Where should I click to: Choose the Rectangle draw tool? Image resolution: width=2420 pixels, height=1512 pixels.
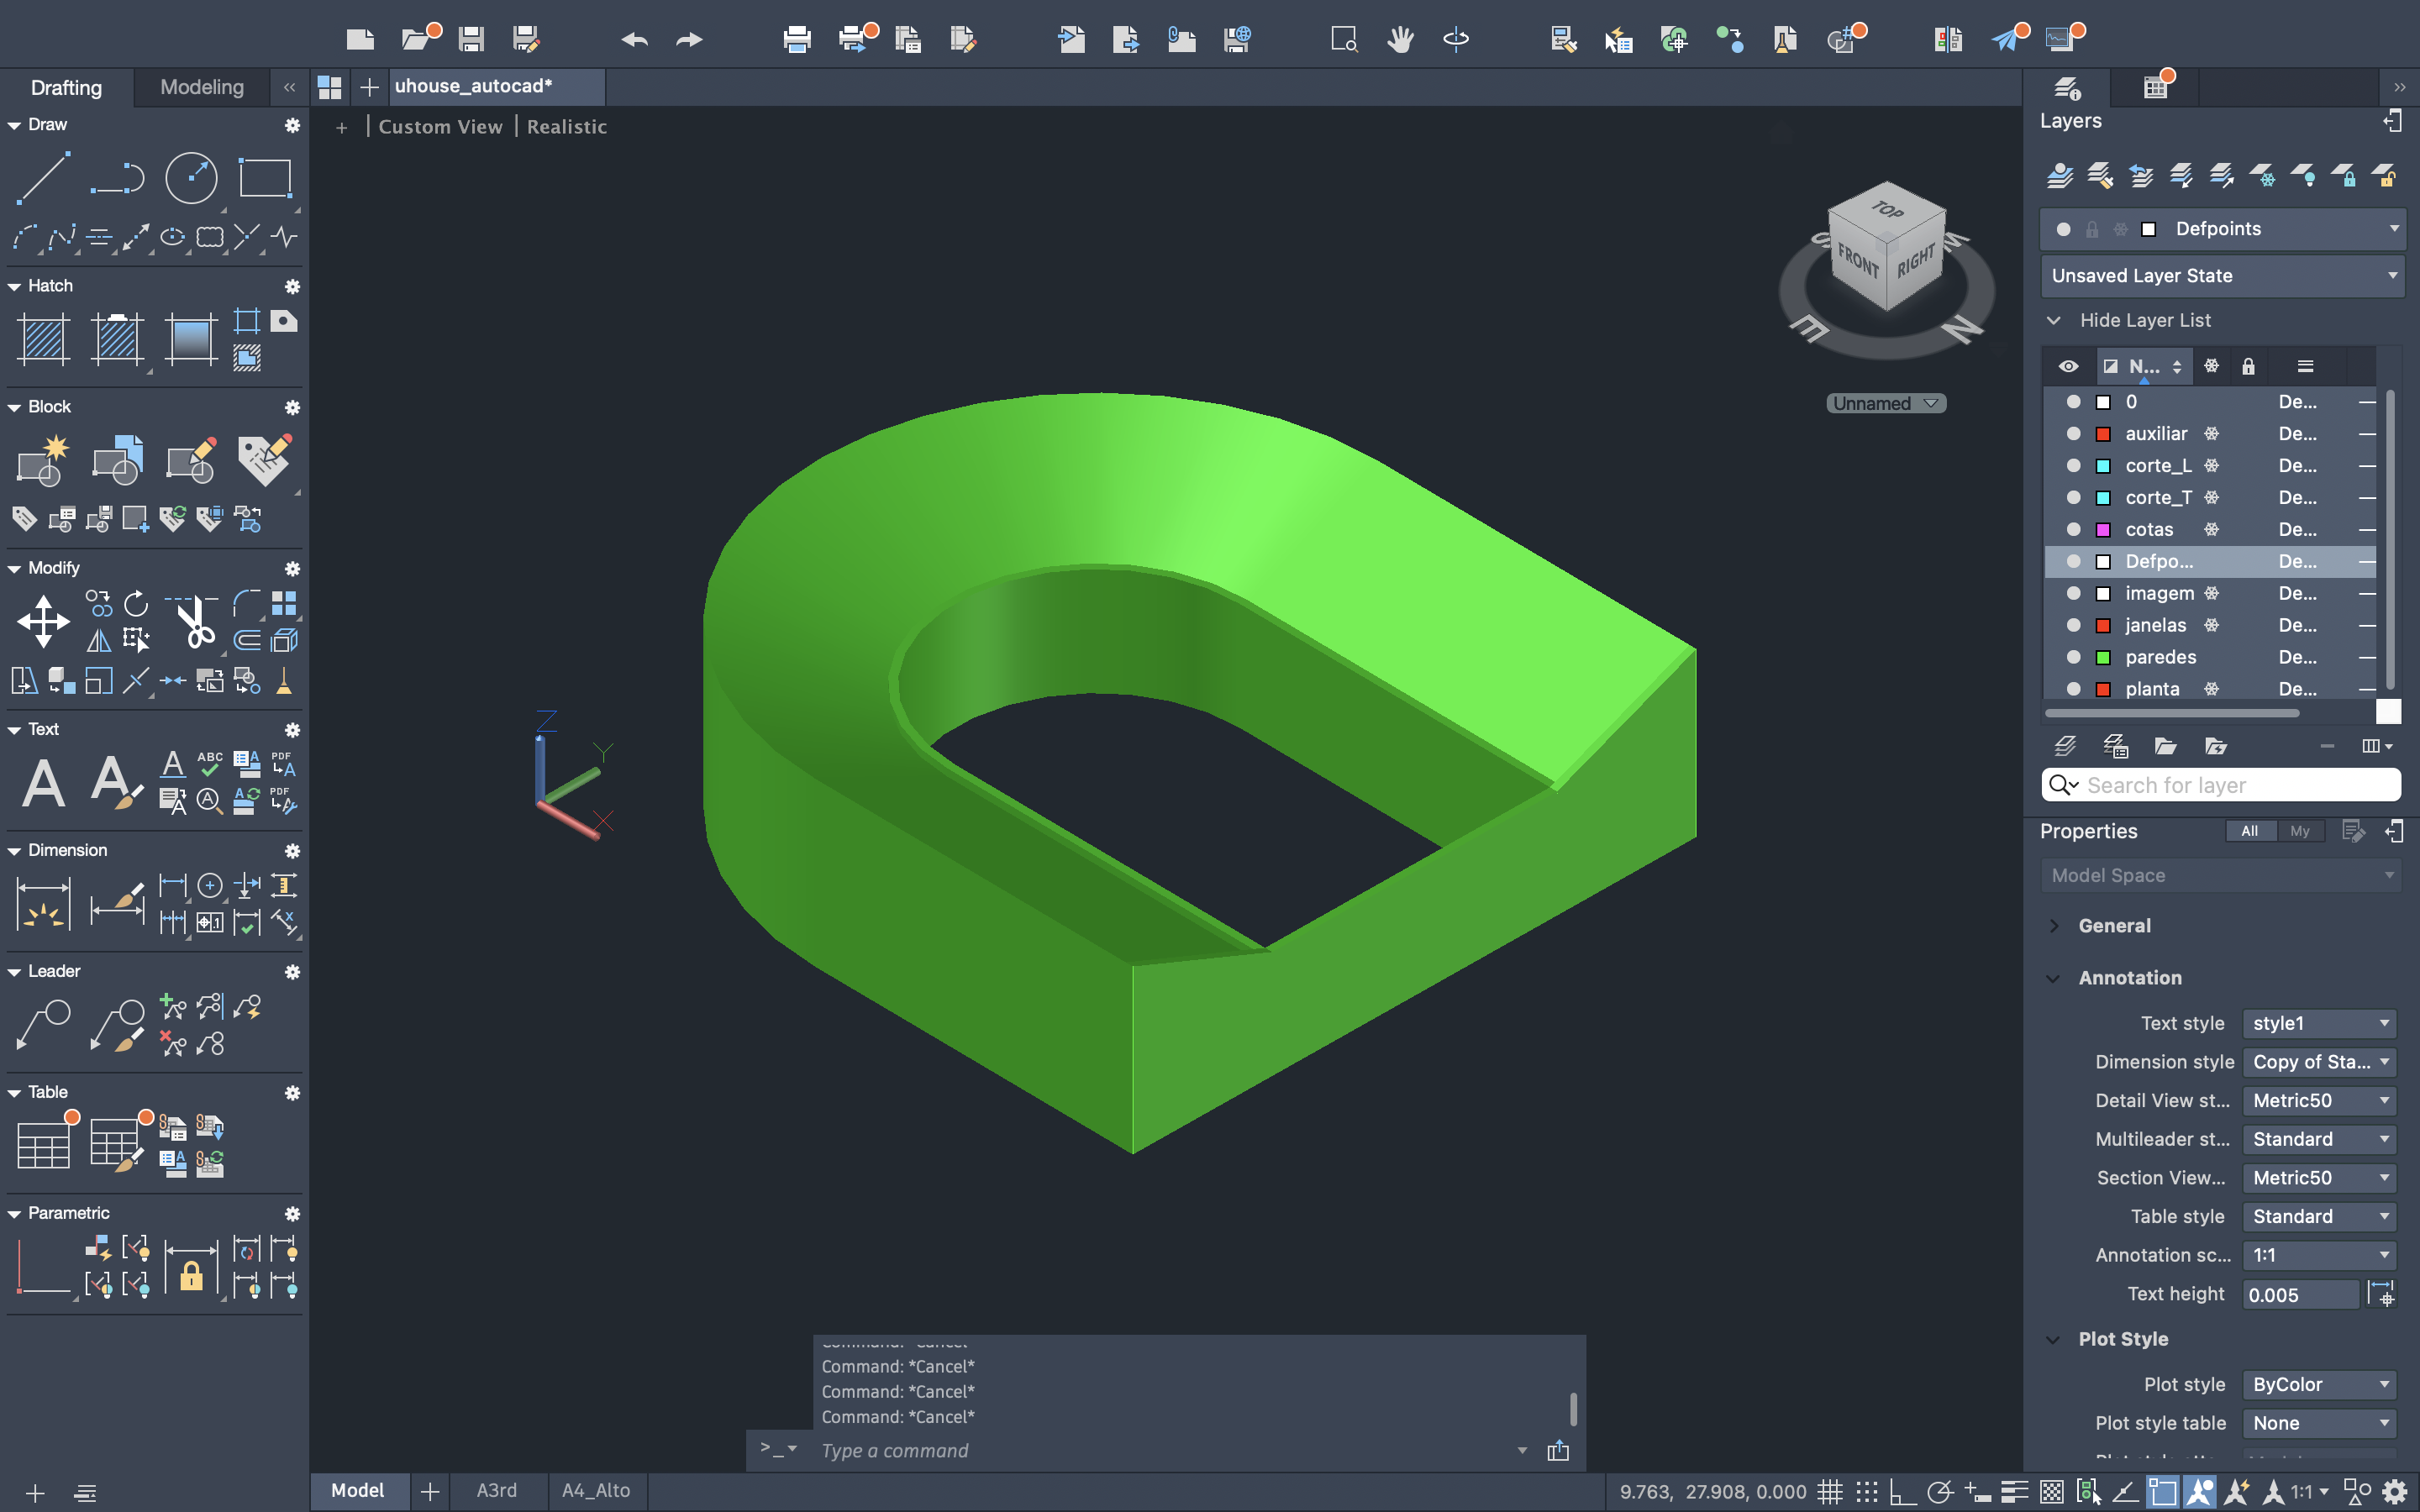(265, 179)
